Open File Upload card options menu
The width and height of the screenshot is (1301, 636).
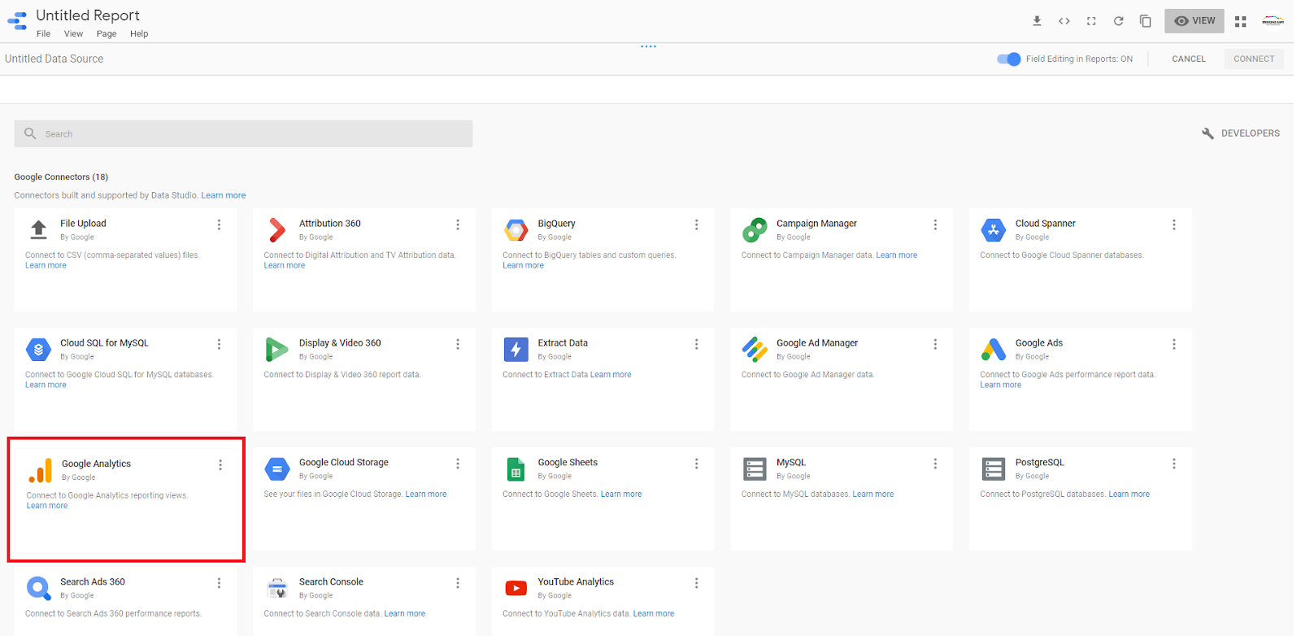coord(219,224)
